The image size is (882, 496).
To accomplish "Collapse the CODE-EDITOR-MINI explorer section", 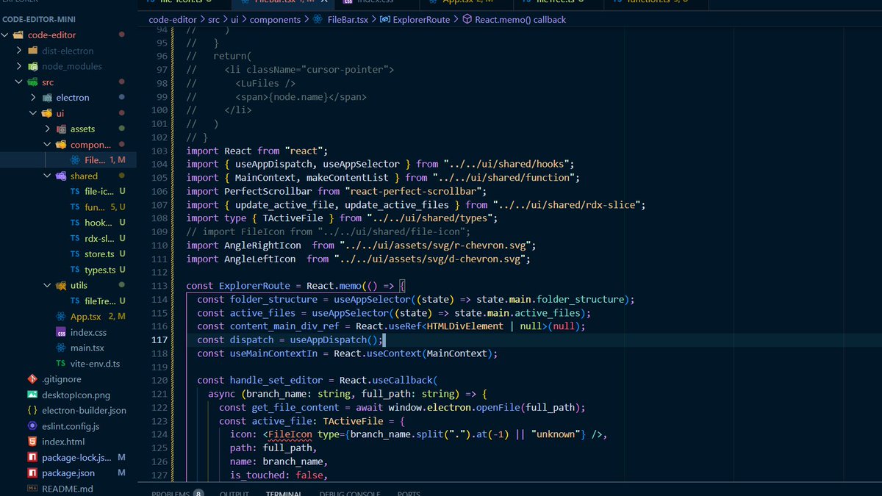I will [x=39, y=19].
